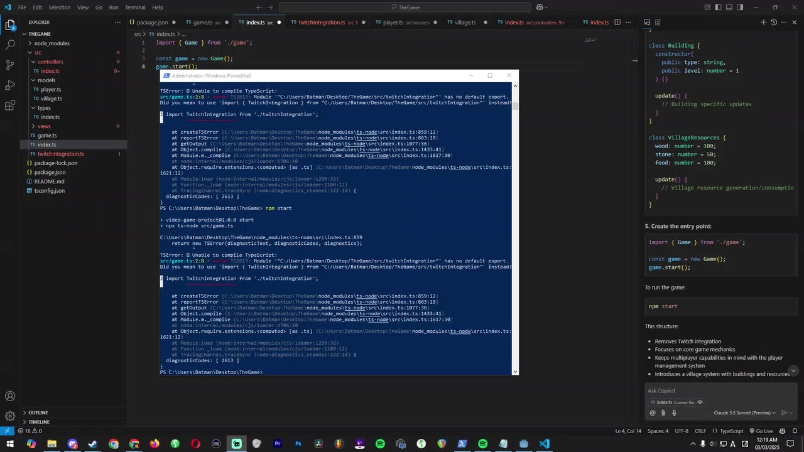
Task: Go forward with the navigation arrow
Action: [x=271, y=8]
